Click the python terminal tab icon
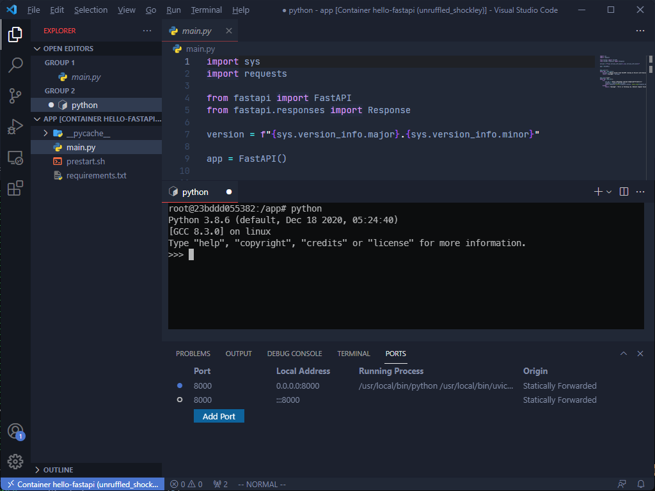 (173, 192)
